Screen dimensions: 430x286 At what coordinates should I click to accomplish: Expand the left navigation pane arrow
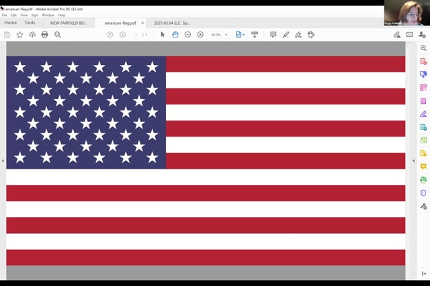coord(3,161)
